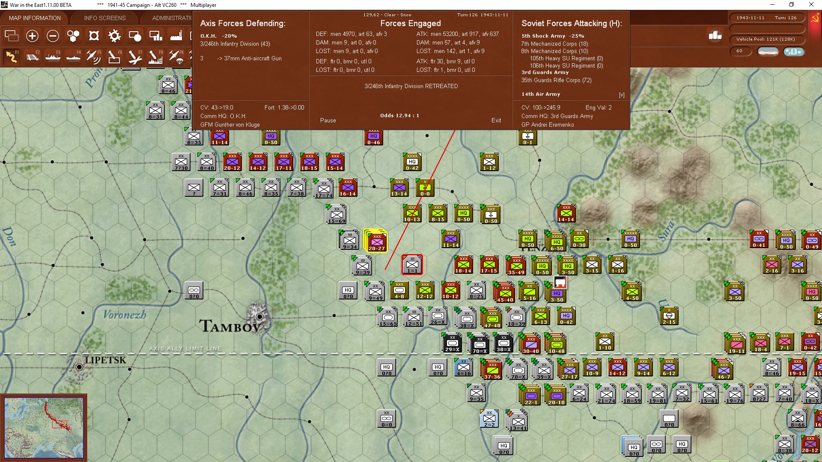Screen dimensions: 822x462
Task: Click the air weather indicator showing 1
Action: (x=794, y=51)
